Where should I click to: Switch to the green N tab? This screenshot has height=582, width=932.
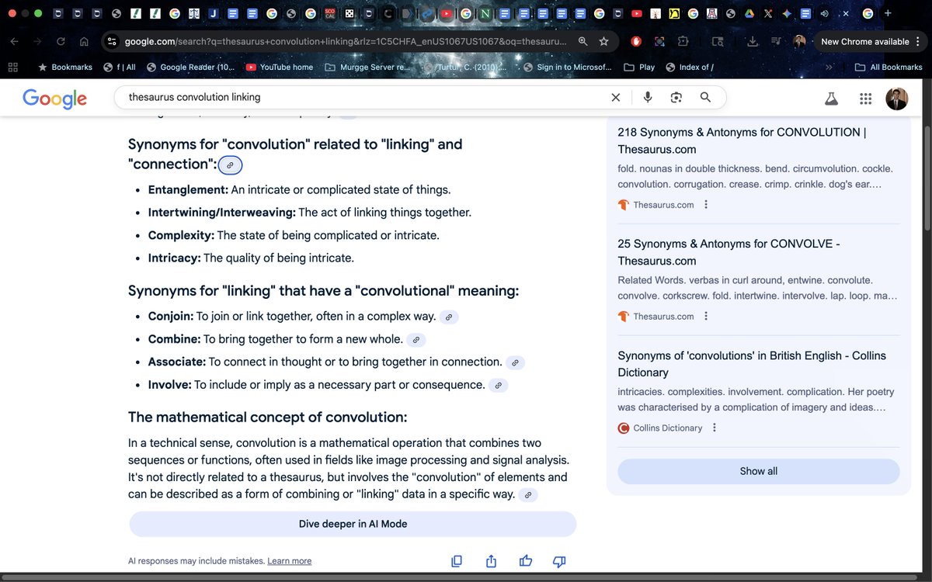[x=485, y=13]
